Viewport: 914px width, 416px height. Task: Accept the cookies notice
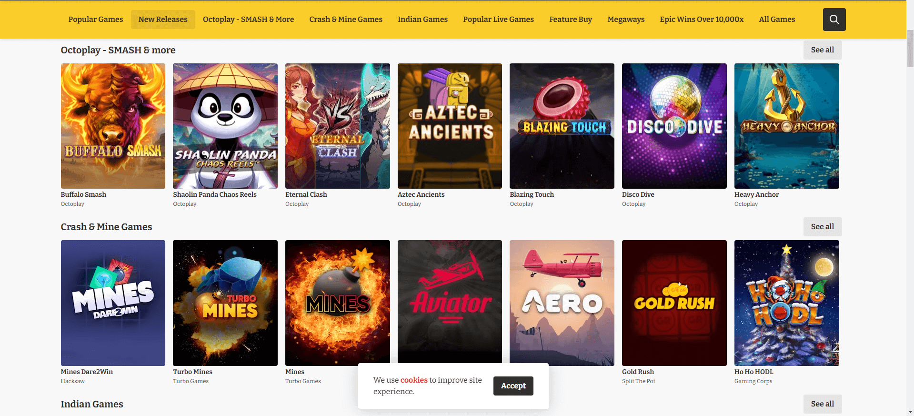[x=513, y=386]
